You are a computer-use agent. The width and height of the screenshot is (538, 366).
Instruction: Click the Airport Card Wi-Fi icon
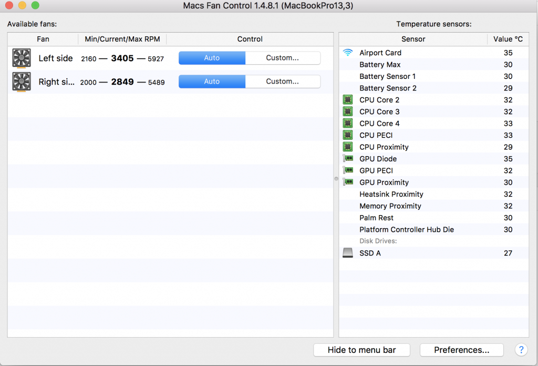[x=348, y=53]
